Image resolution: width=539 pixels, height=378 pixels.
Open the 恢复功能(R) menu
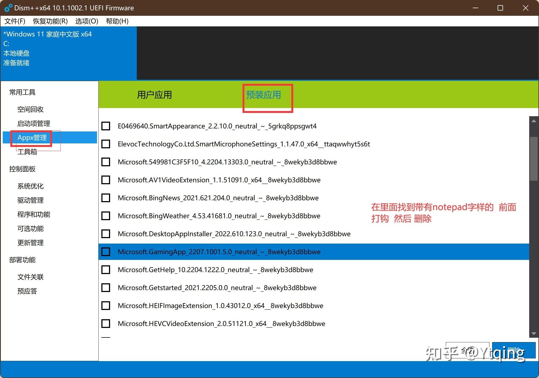[50, 21]
